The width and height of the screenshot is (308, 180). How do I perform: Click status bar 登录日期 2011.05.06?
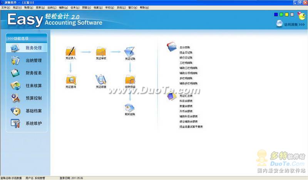(x=71, y=178)
